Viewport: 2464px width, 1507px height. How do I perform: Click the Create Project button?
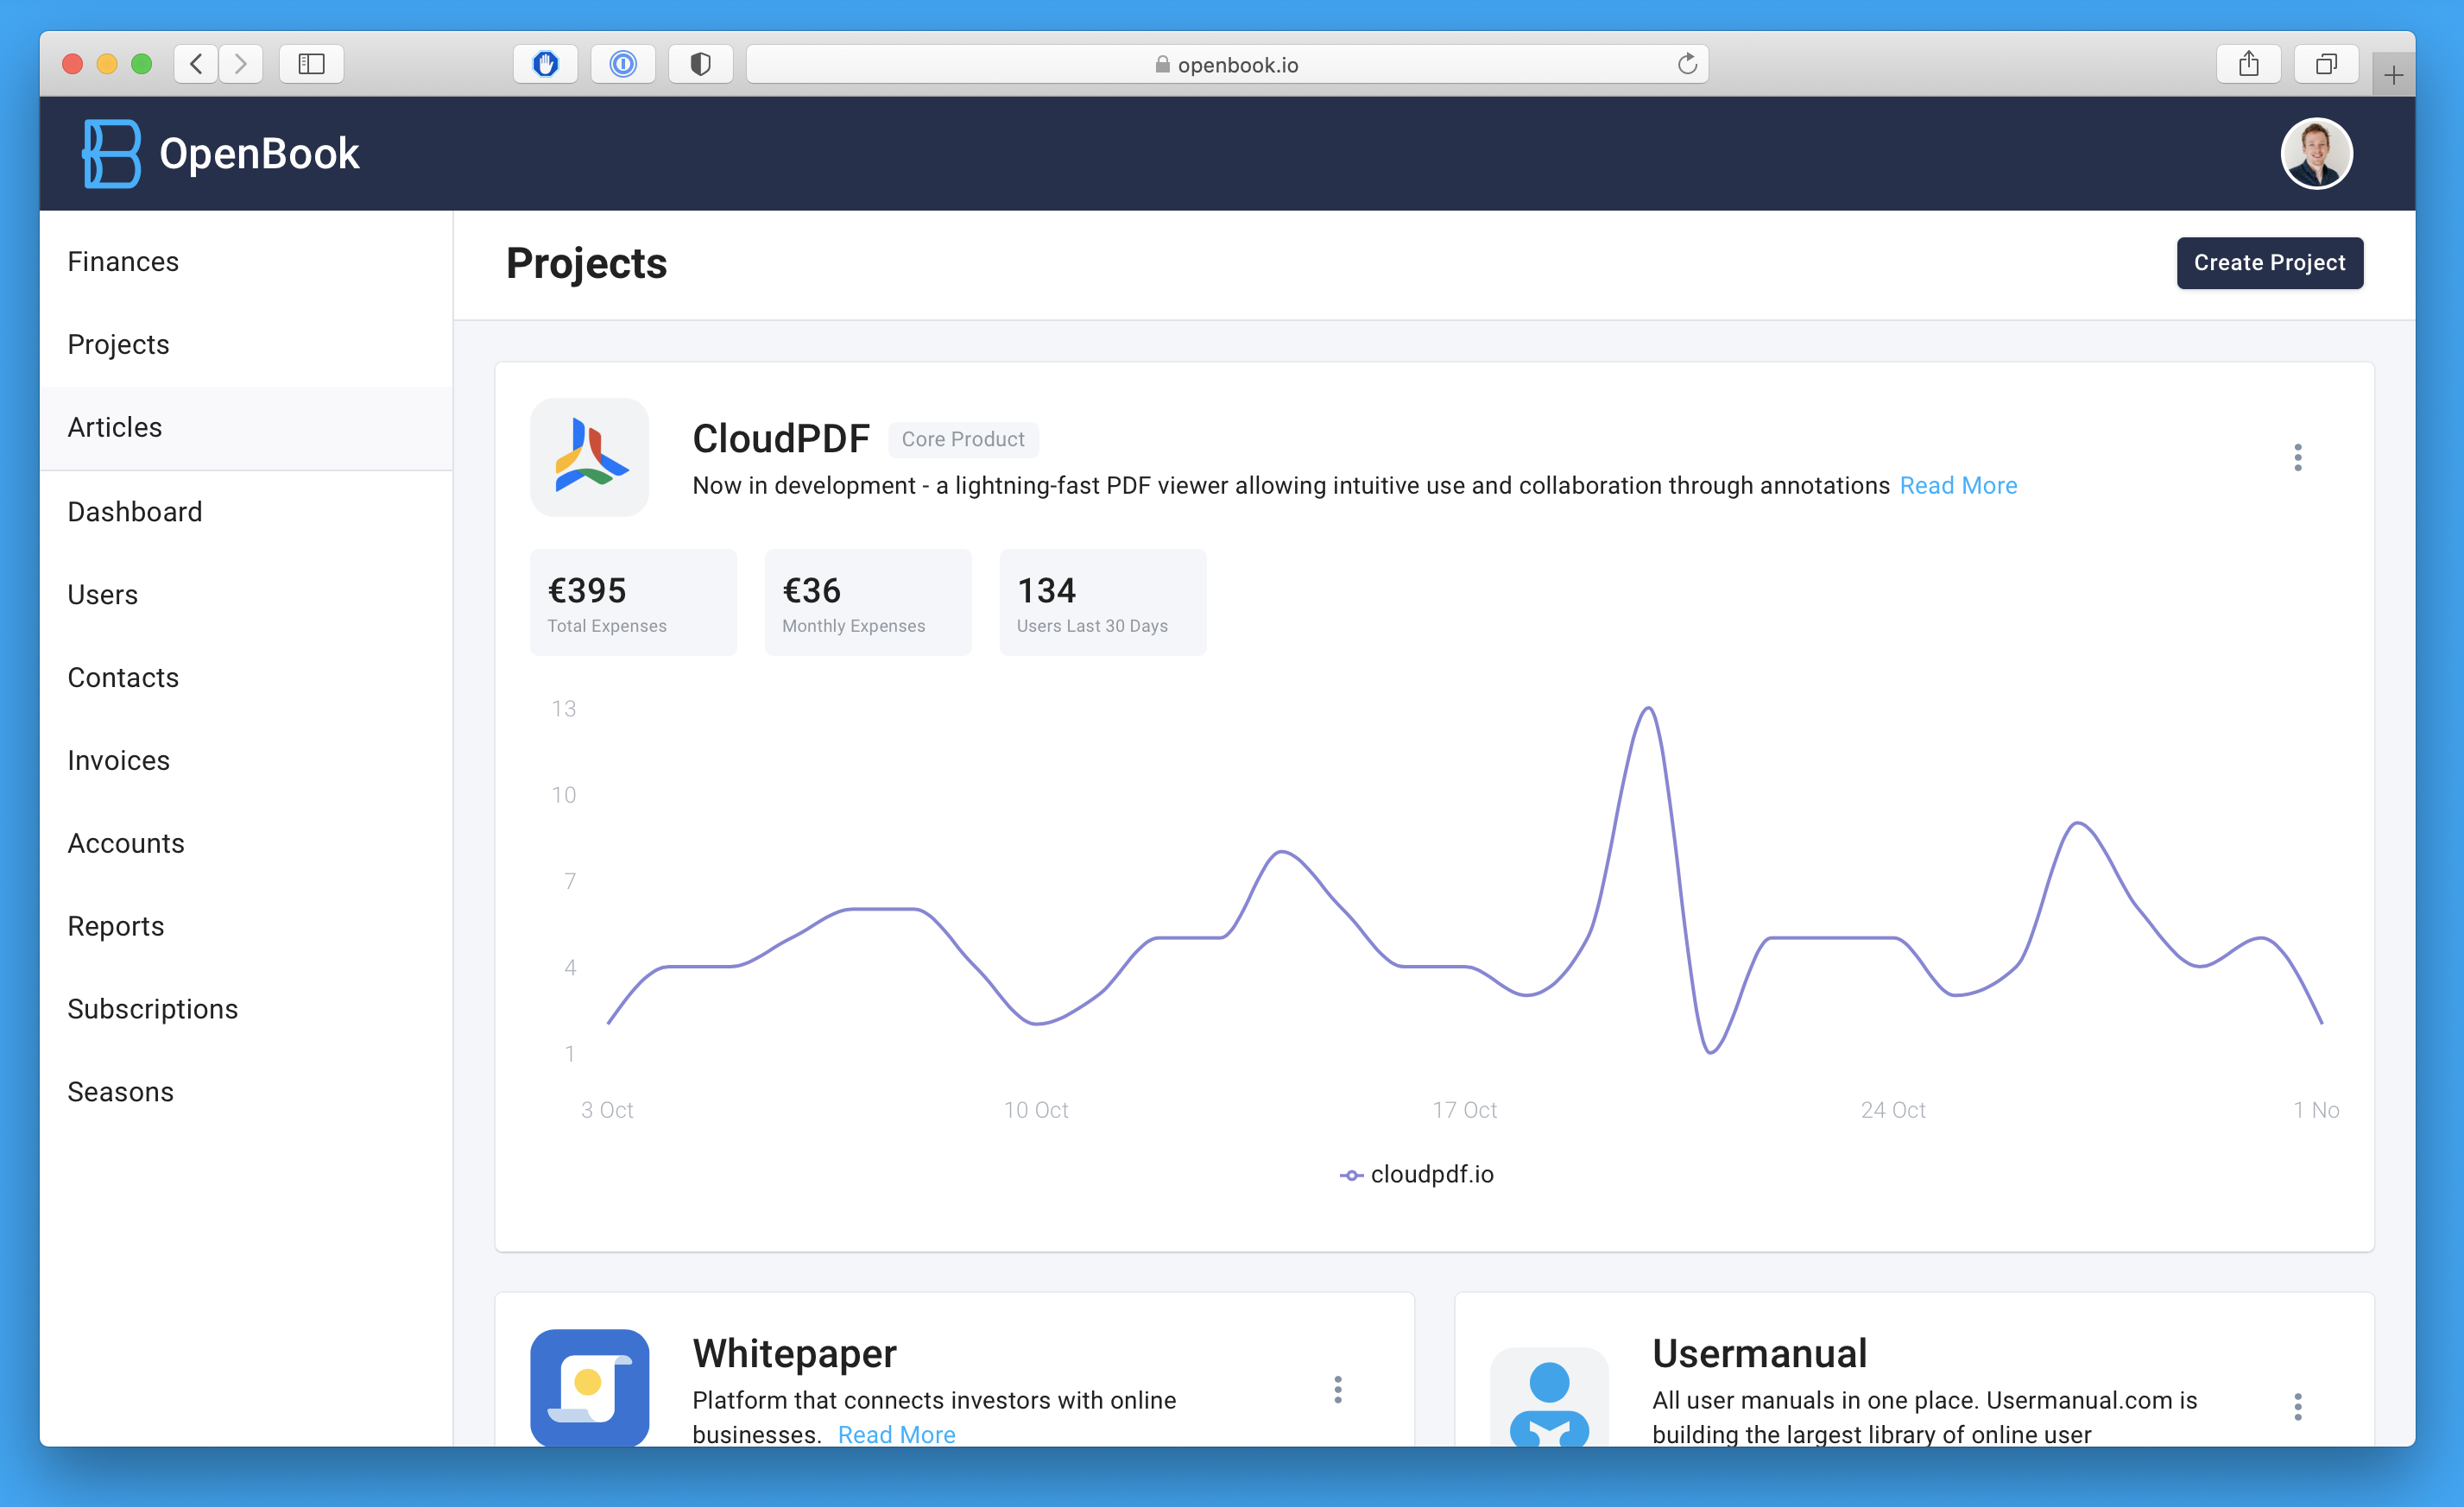pyautogui.click(x=2268, y=262)
